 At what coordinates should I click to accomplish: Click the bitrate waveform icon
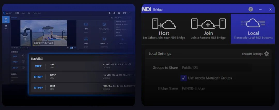[122, 39]
